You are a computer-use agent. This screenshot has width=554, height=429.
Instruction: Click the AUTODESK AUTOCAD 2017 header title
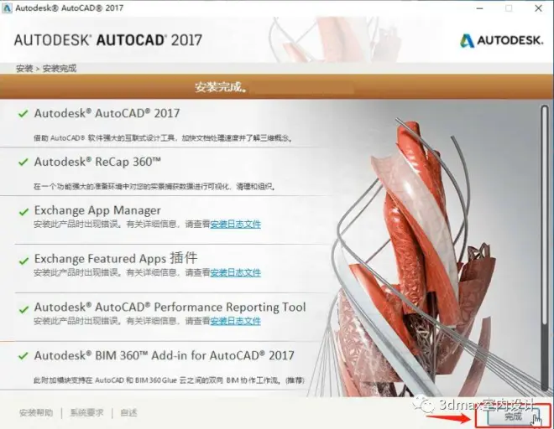click(108, 40)
